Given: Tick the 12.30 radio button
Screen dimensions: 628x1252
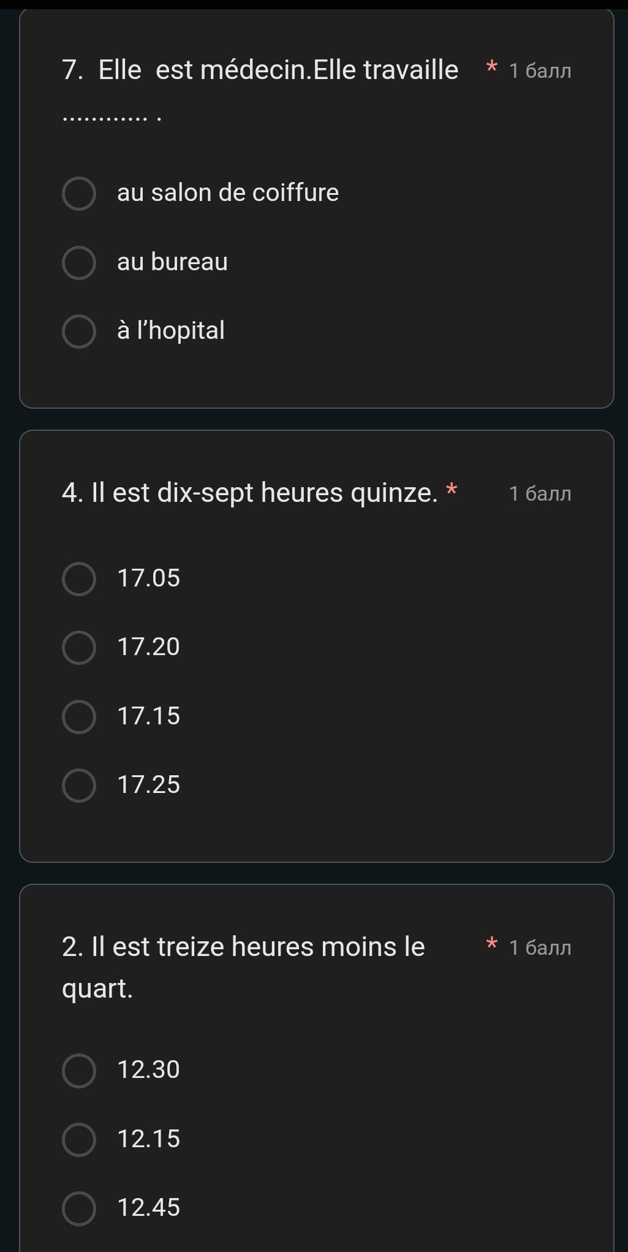Looking at the screenshot, I should click(x=79, y=1071).
